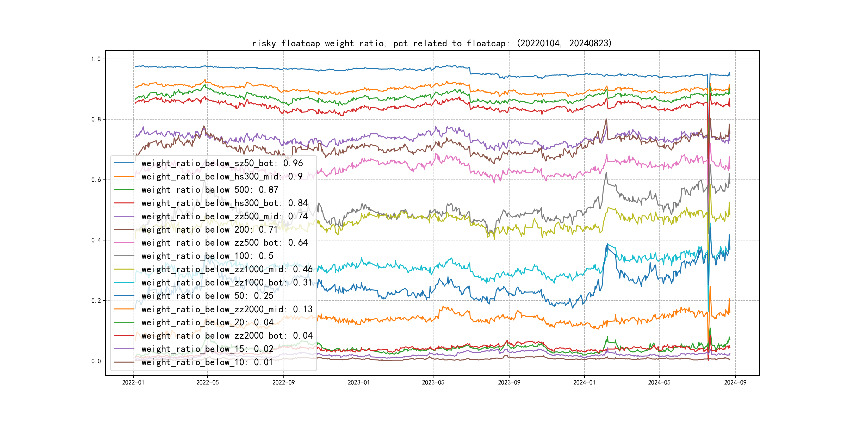Select legend label weight_ratio_below_500
This screenshot has height=422, width=844.
(x=210, y=190)
